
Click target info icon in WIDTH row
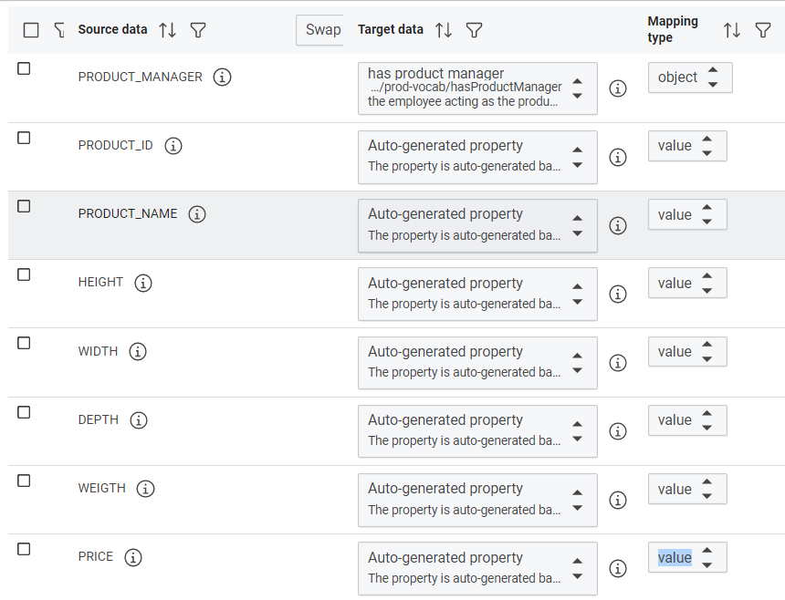[618, 363]
